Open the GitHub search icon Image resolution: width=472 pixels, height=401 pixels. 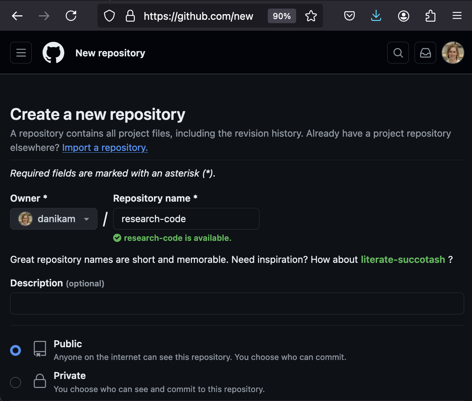[x=398, y=53]
